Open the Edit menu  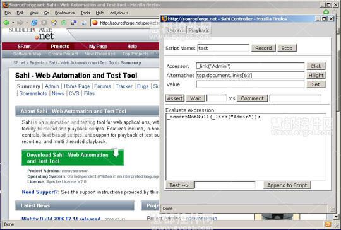click(20, 13)
